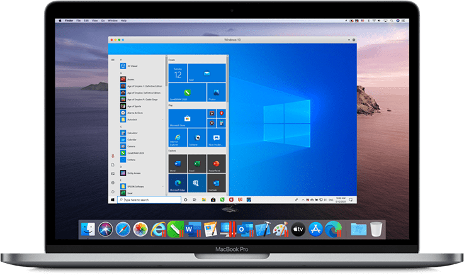Open Safari from the Dock
This screenshot has width=464, height=275.
point(123,229)
